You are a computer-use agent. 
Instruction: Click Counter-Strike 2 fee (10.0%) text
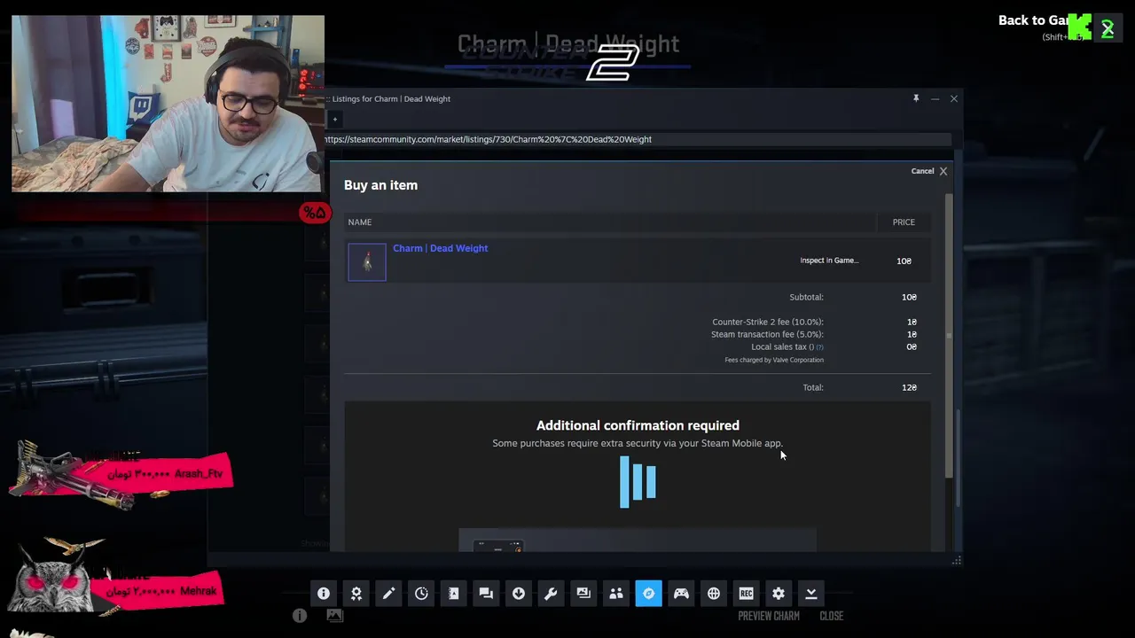[x=768, y=322]
